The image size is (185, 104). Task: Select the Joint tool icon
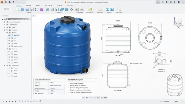(x=82, y=10)
